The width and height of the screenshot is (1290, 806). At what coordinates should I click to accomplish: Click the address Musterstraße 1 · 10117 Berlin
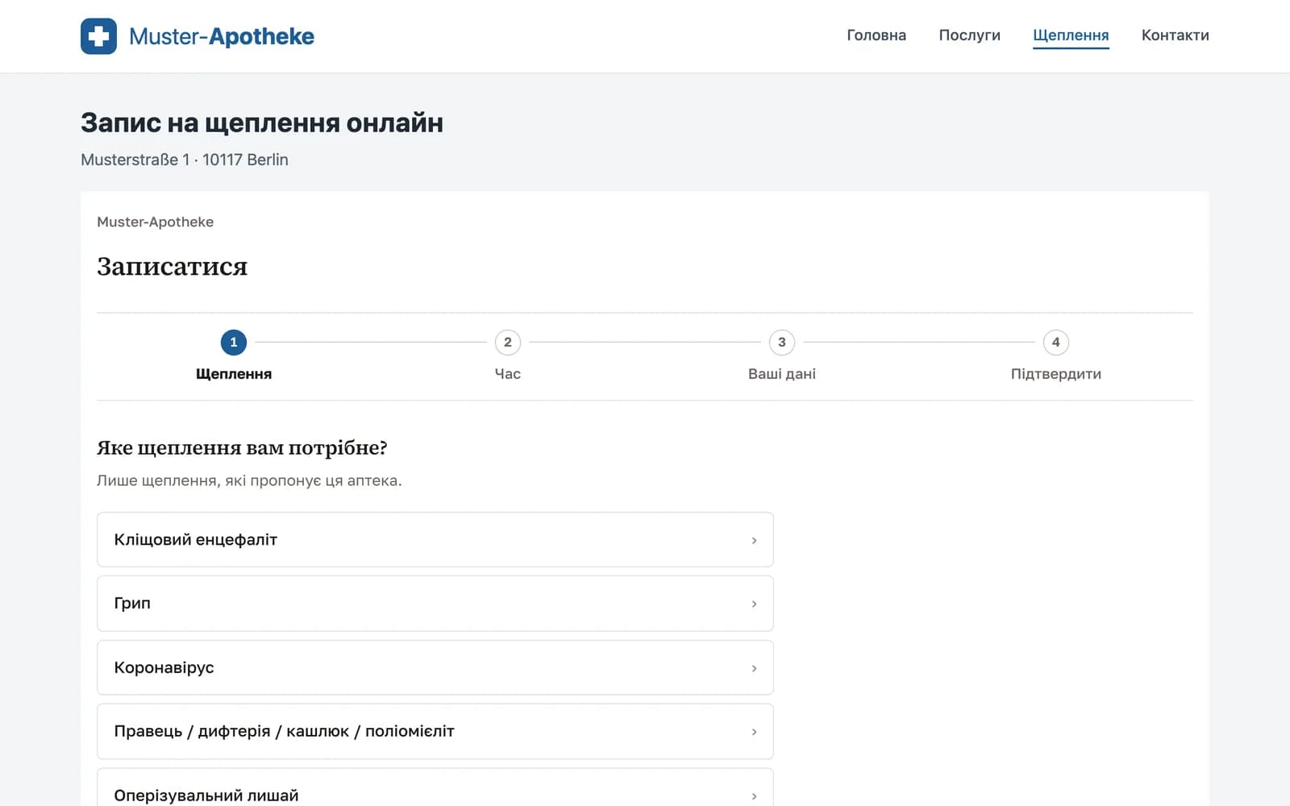[185, 160]
